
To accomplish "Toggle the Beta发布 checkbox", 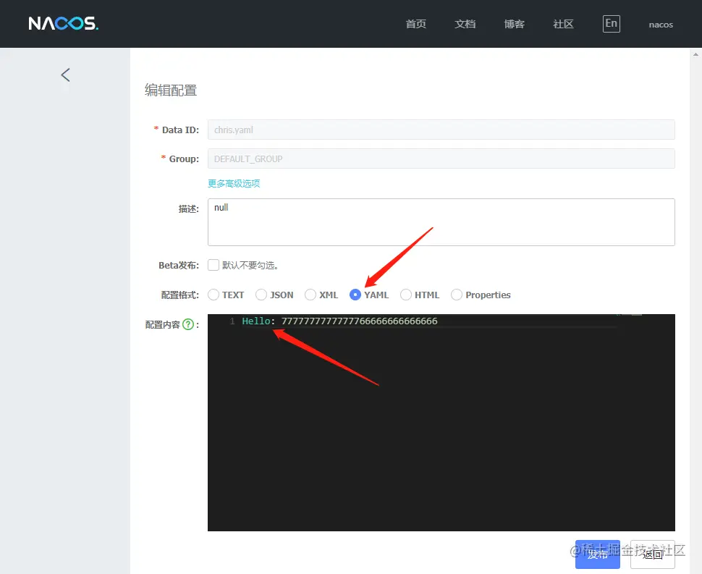I will [213, 265].
